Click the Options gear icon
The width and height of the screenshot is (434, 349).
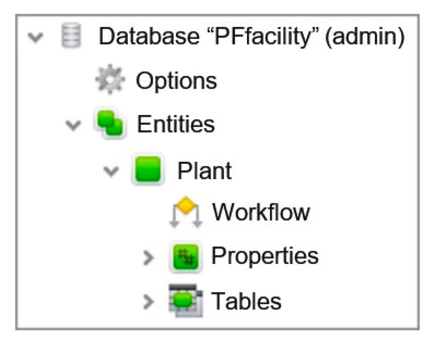(x=110, y=80)
